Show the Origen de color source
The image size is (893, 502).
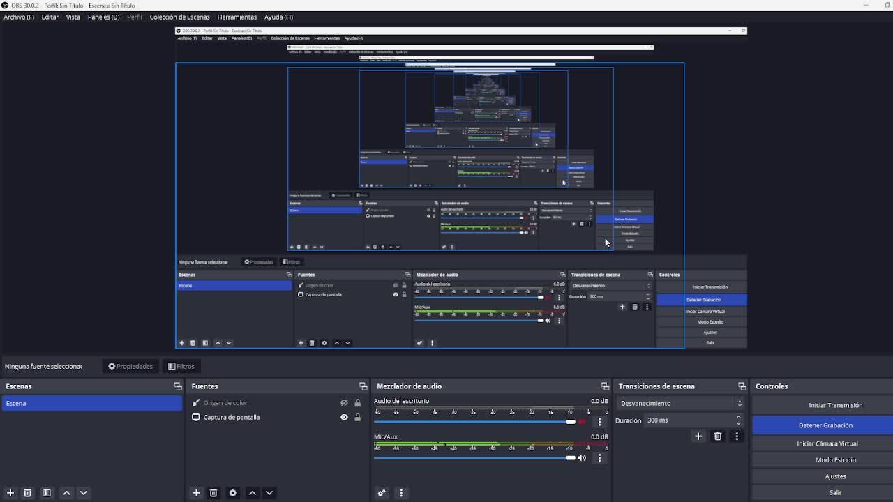coord(344,403)
